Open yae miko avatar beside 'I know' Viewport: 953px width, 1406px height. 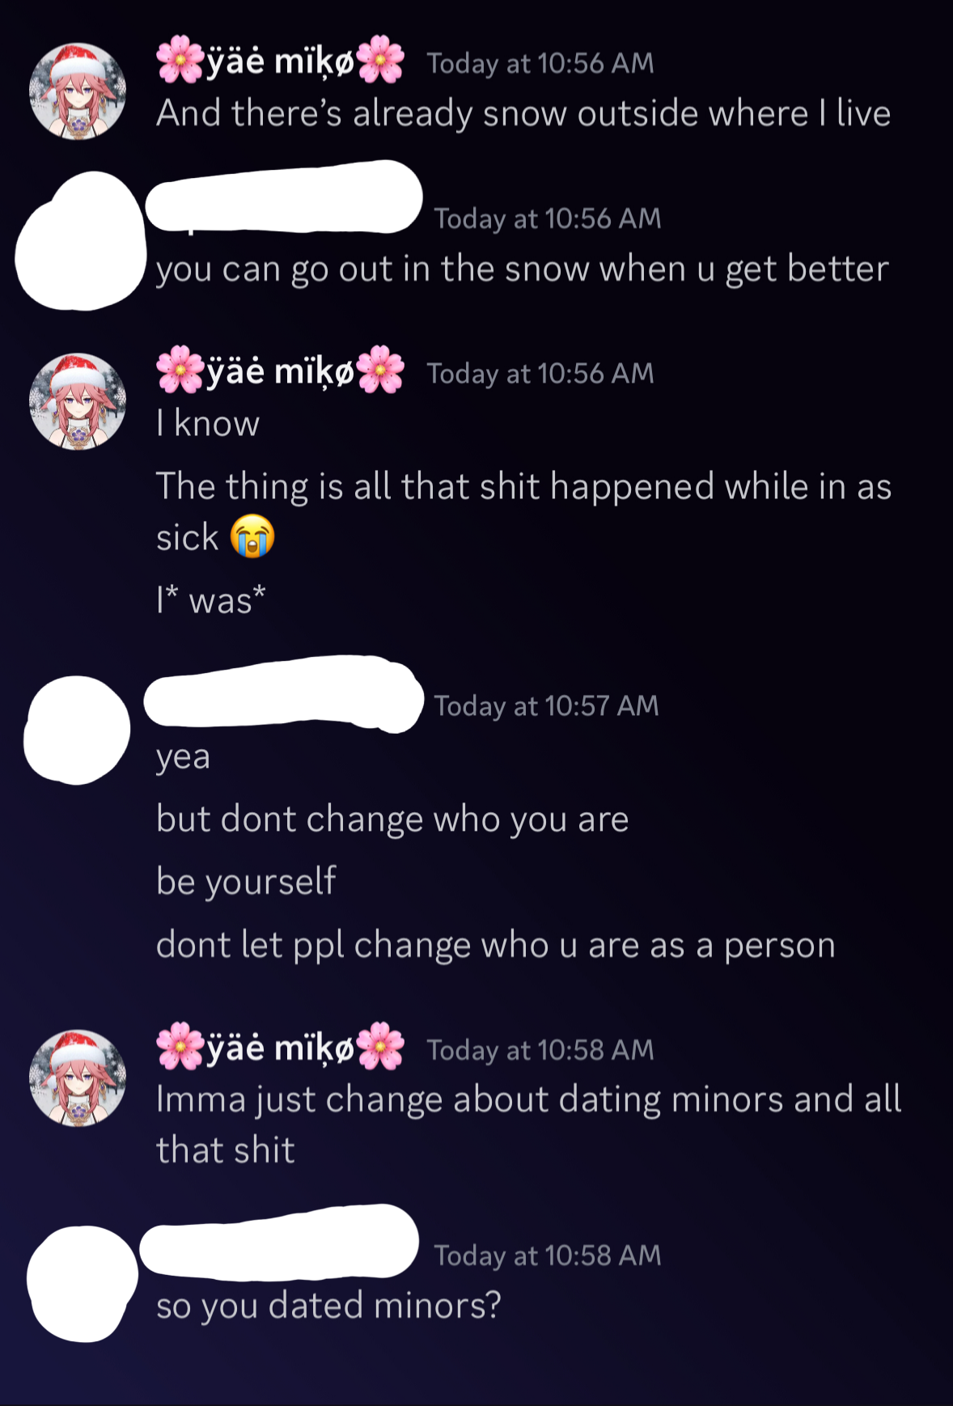[78, 401]
